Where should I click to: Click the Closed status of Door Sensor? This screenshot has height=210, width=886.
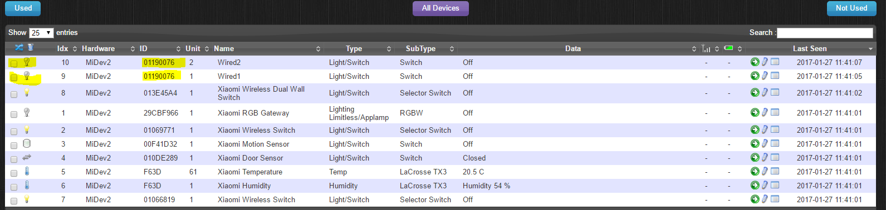click(x=474, y=158)
